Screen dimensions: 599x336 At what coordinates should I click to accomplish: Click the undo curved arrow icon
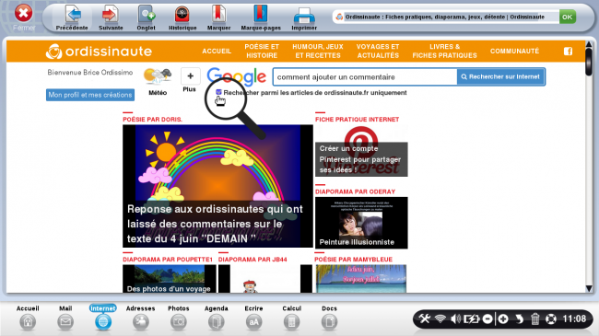tap(519, 319)
